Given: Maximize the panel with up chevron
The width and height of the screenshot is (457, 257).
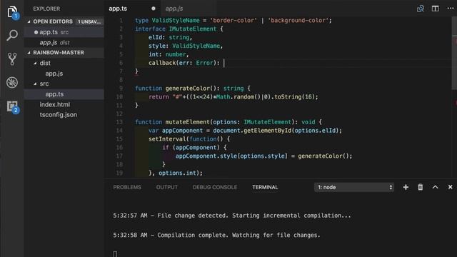Looking at the screenshot, I should point(435,187).
